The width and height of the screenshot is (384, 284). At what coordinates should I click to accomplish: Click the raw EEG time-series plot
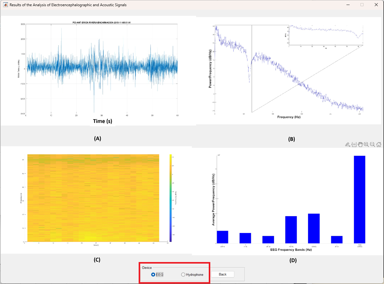tap(102, 68)
